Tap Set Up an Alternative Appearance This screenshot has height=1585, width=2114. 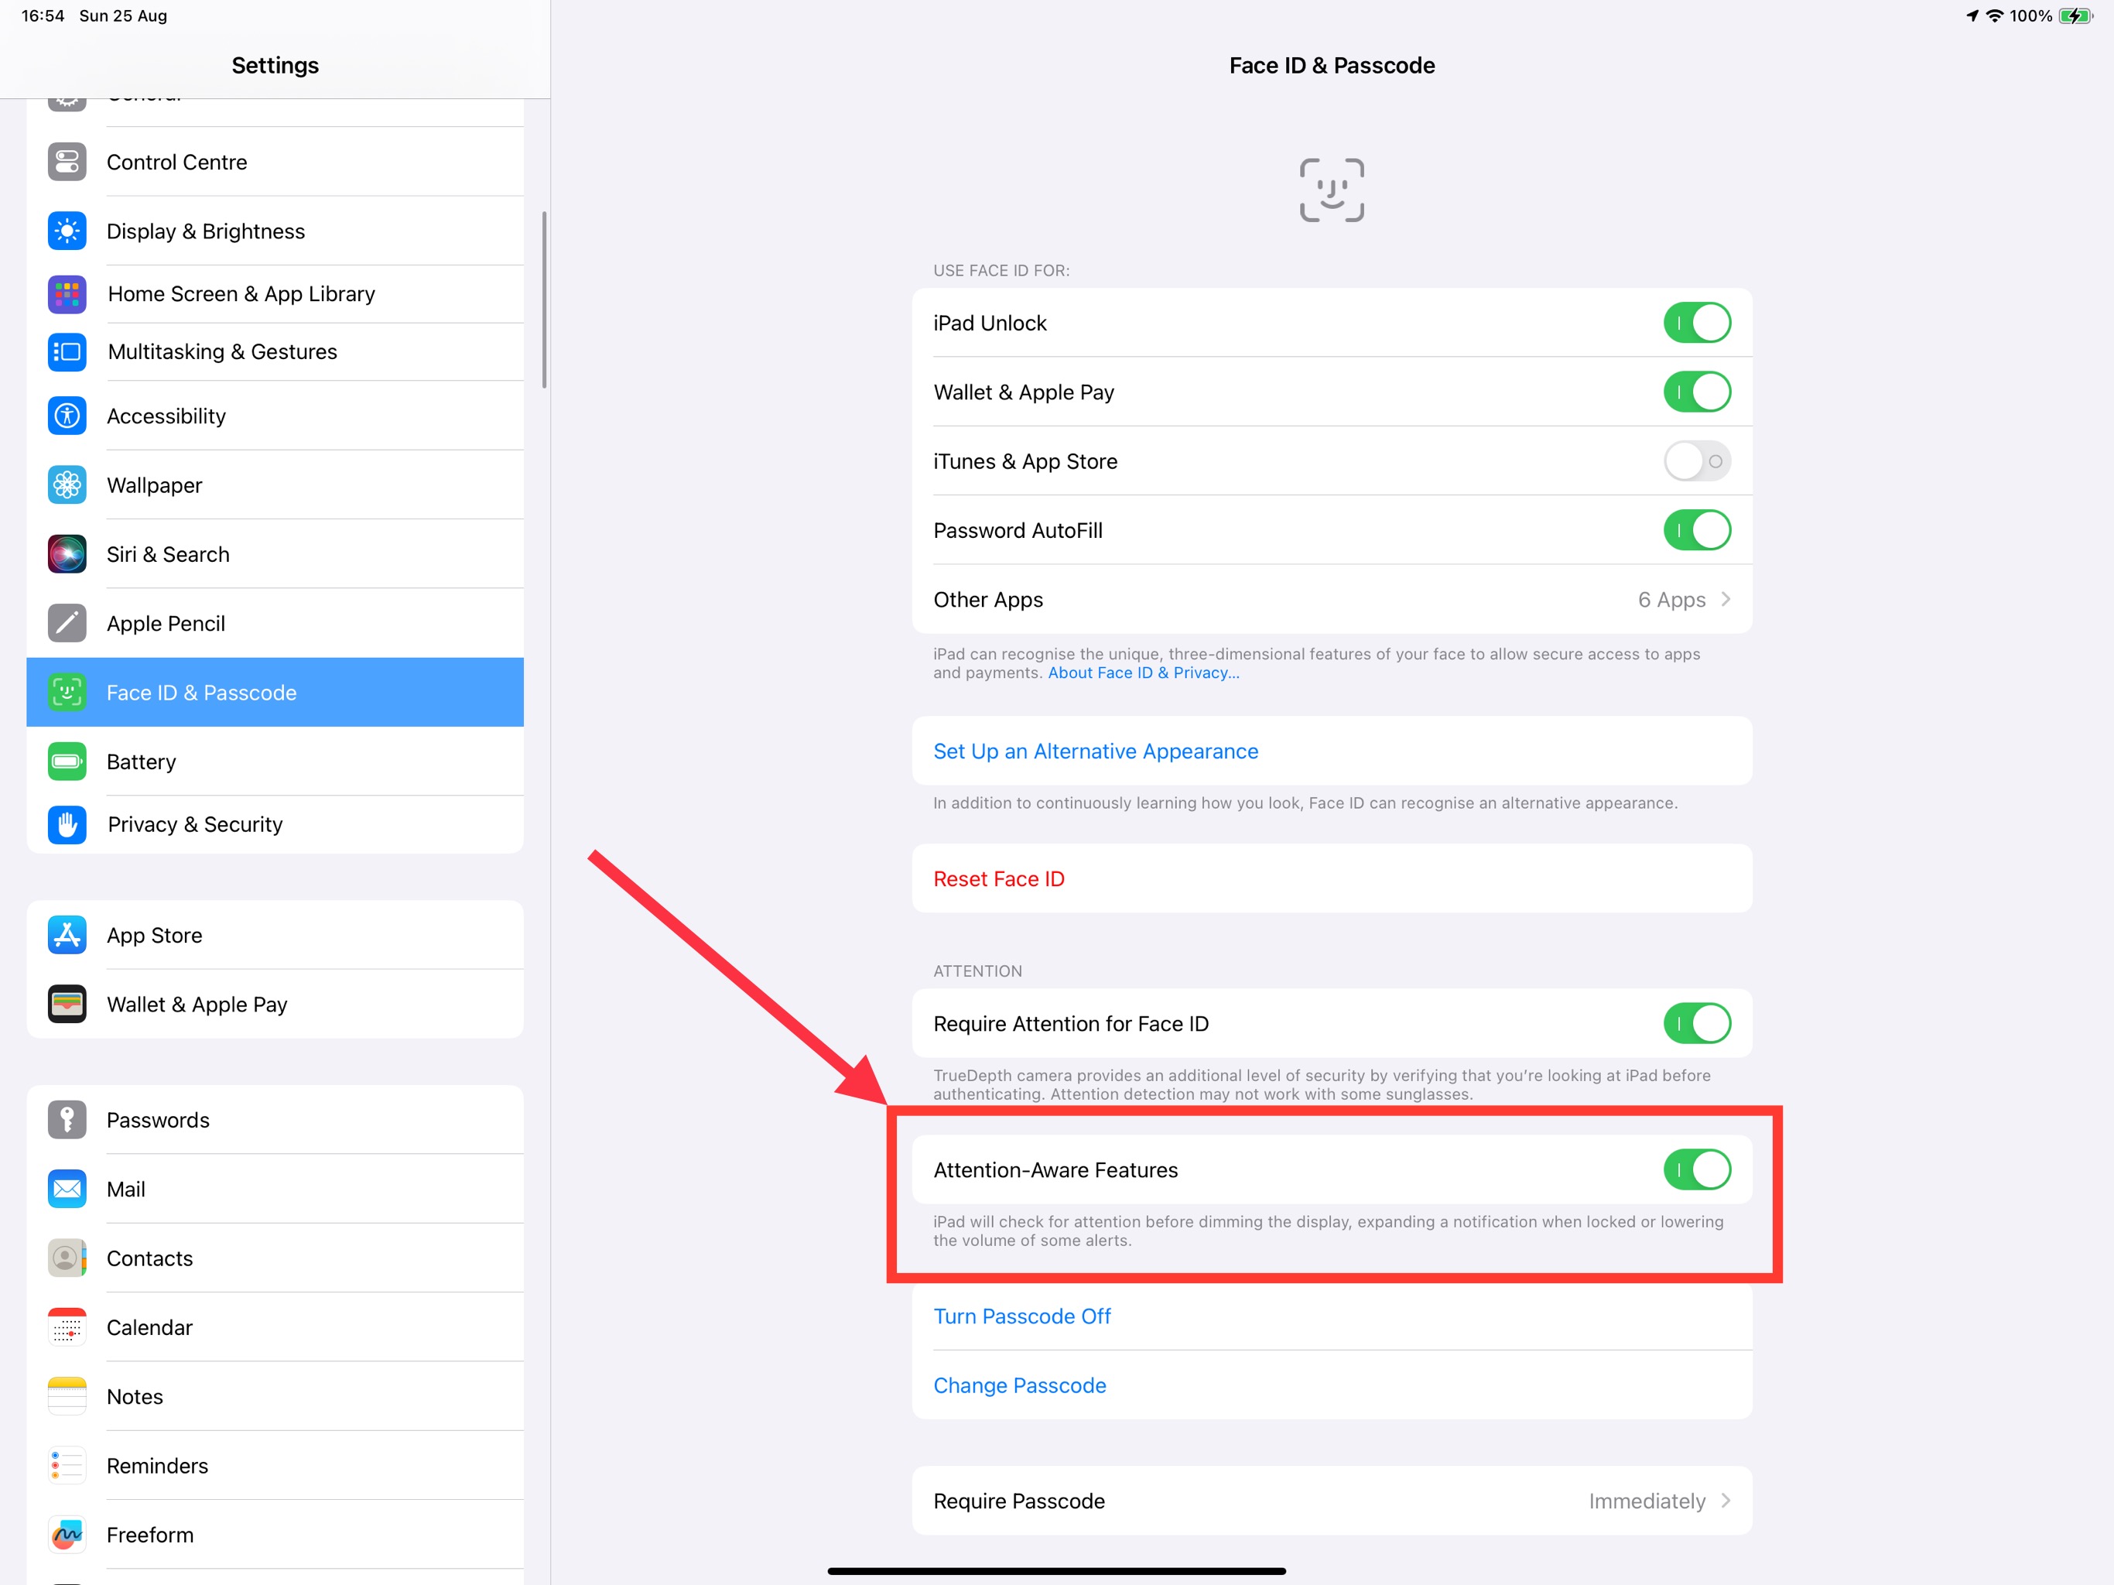(1331, 751)
